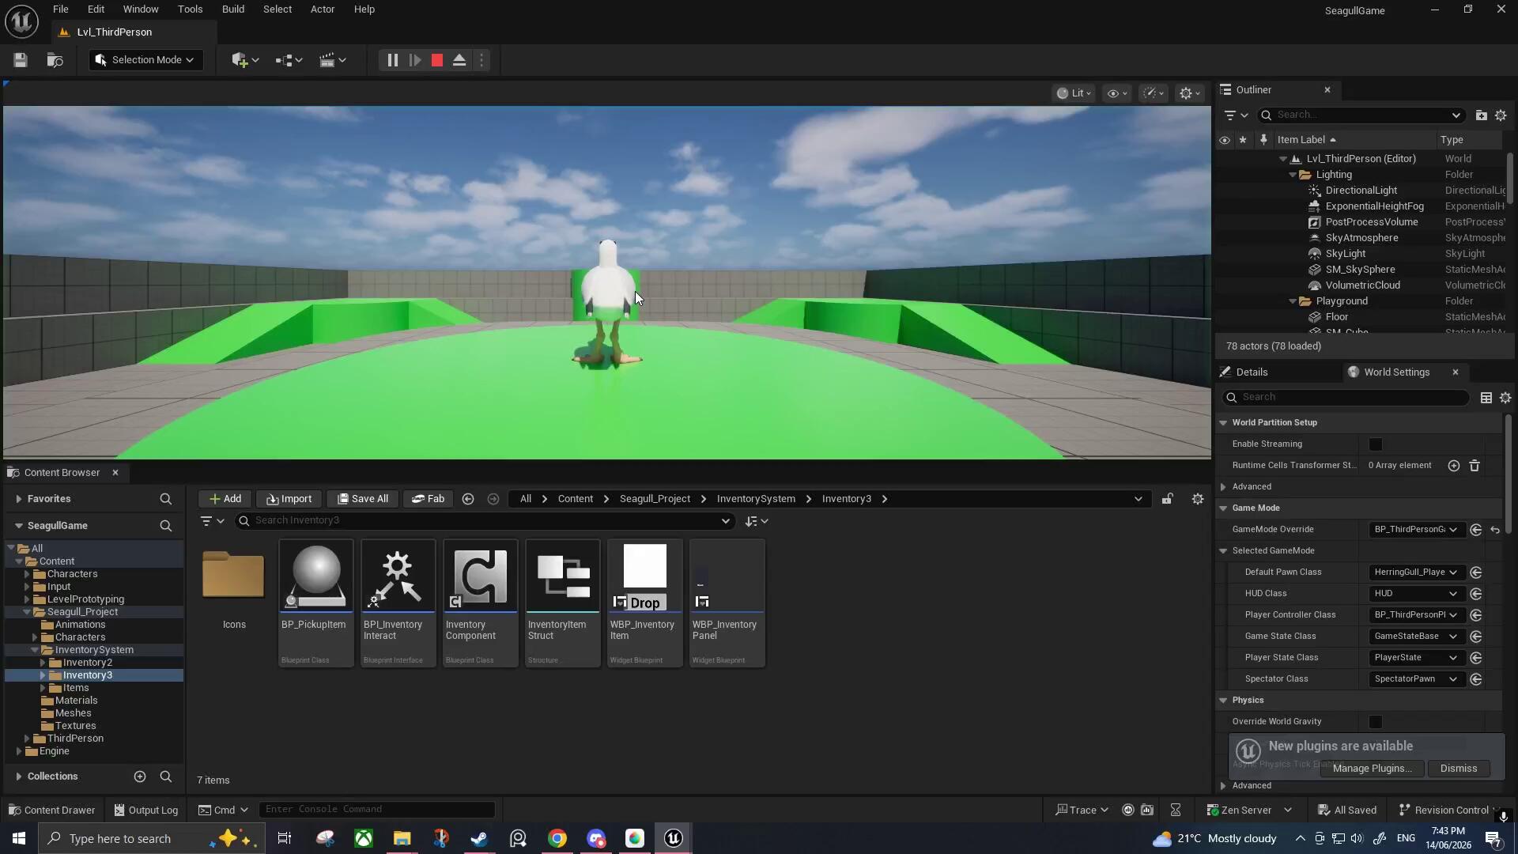
Task: Open the Outliner filter menu
Action: click(1236, 115)
